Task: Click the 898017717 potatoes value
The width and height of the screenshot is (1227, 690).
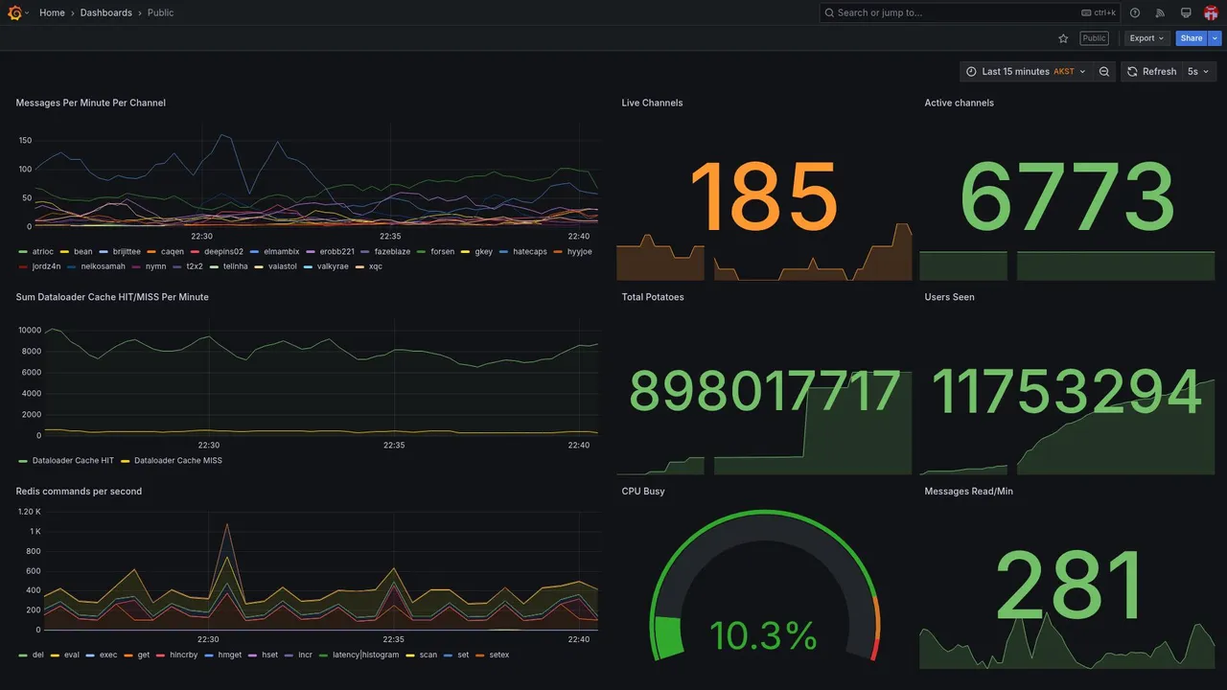Action: coord(764,392)
